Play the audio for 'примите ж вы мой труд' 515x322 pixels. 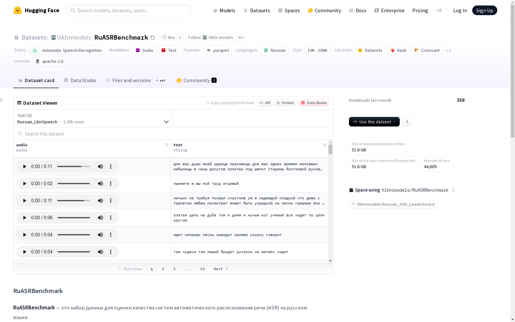[x=24, y=184]
